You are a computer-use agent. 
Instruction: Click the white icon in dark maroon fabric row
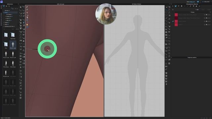tap(206, 18)
